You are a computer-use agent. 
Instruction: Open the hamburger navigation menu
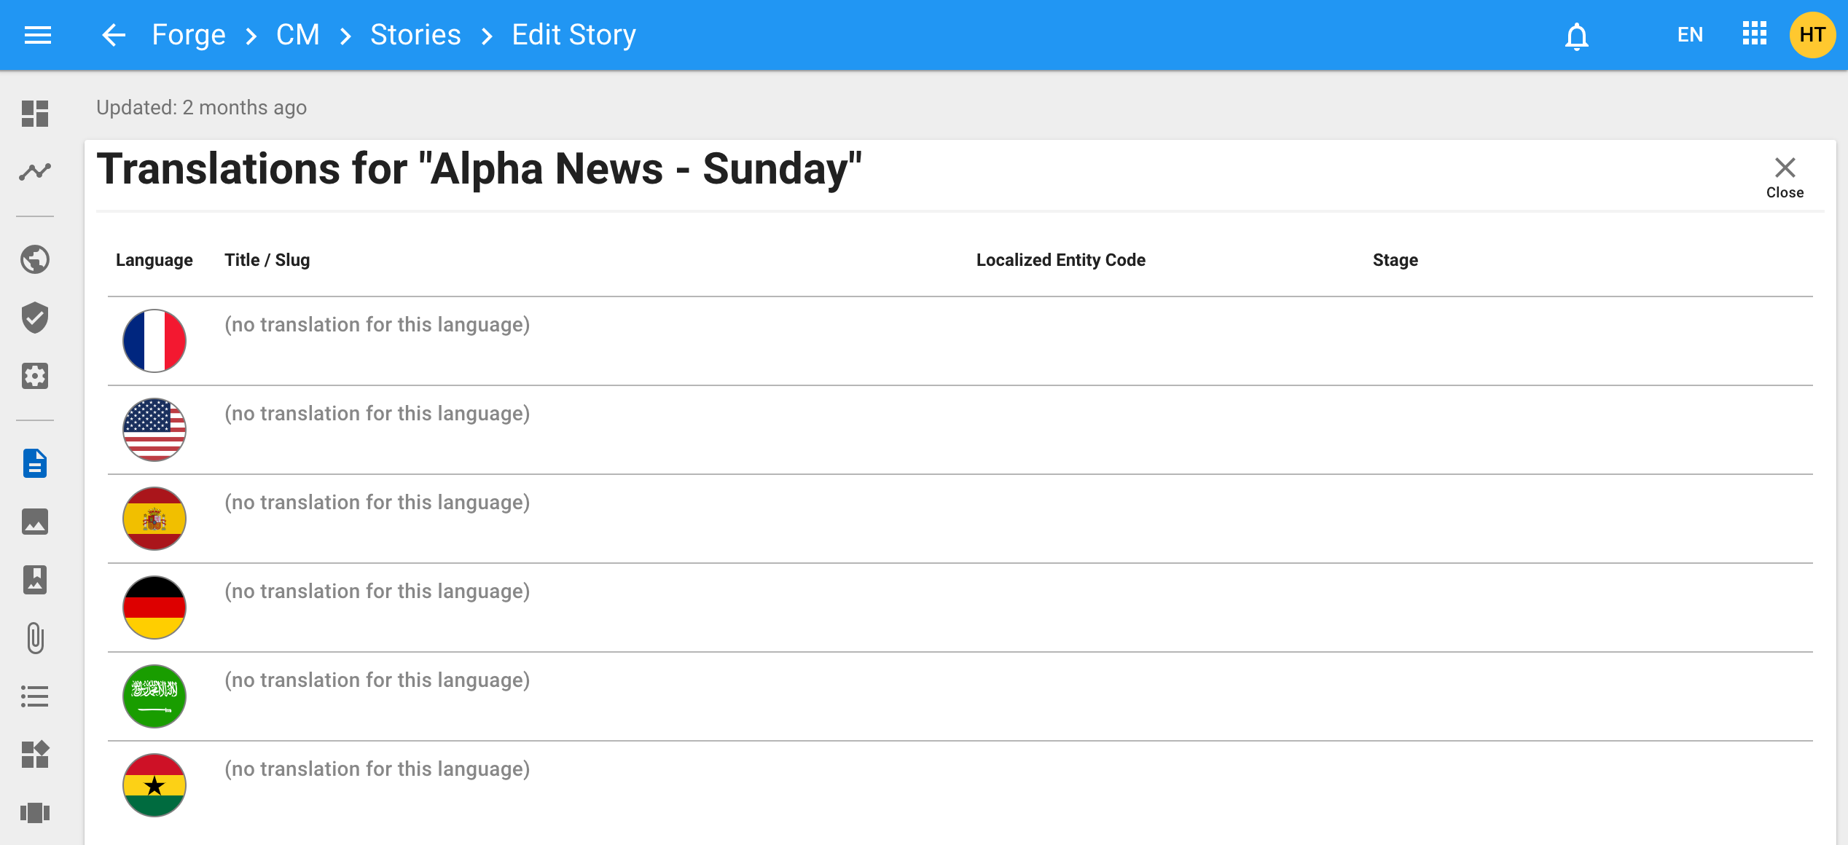pyautogui.click(x=38, y=35)
